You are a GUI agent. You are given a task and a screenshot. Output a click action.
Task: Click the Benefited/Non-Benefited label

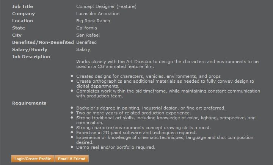pyautogui.click(x=43, y=42)
